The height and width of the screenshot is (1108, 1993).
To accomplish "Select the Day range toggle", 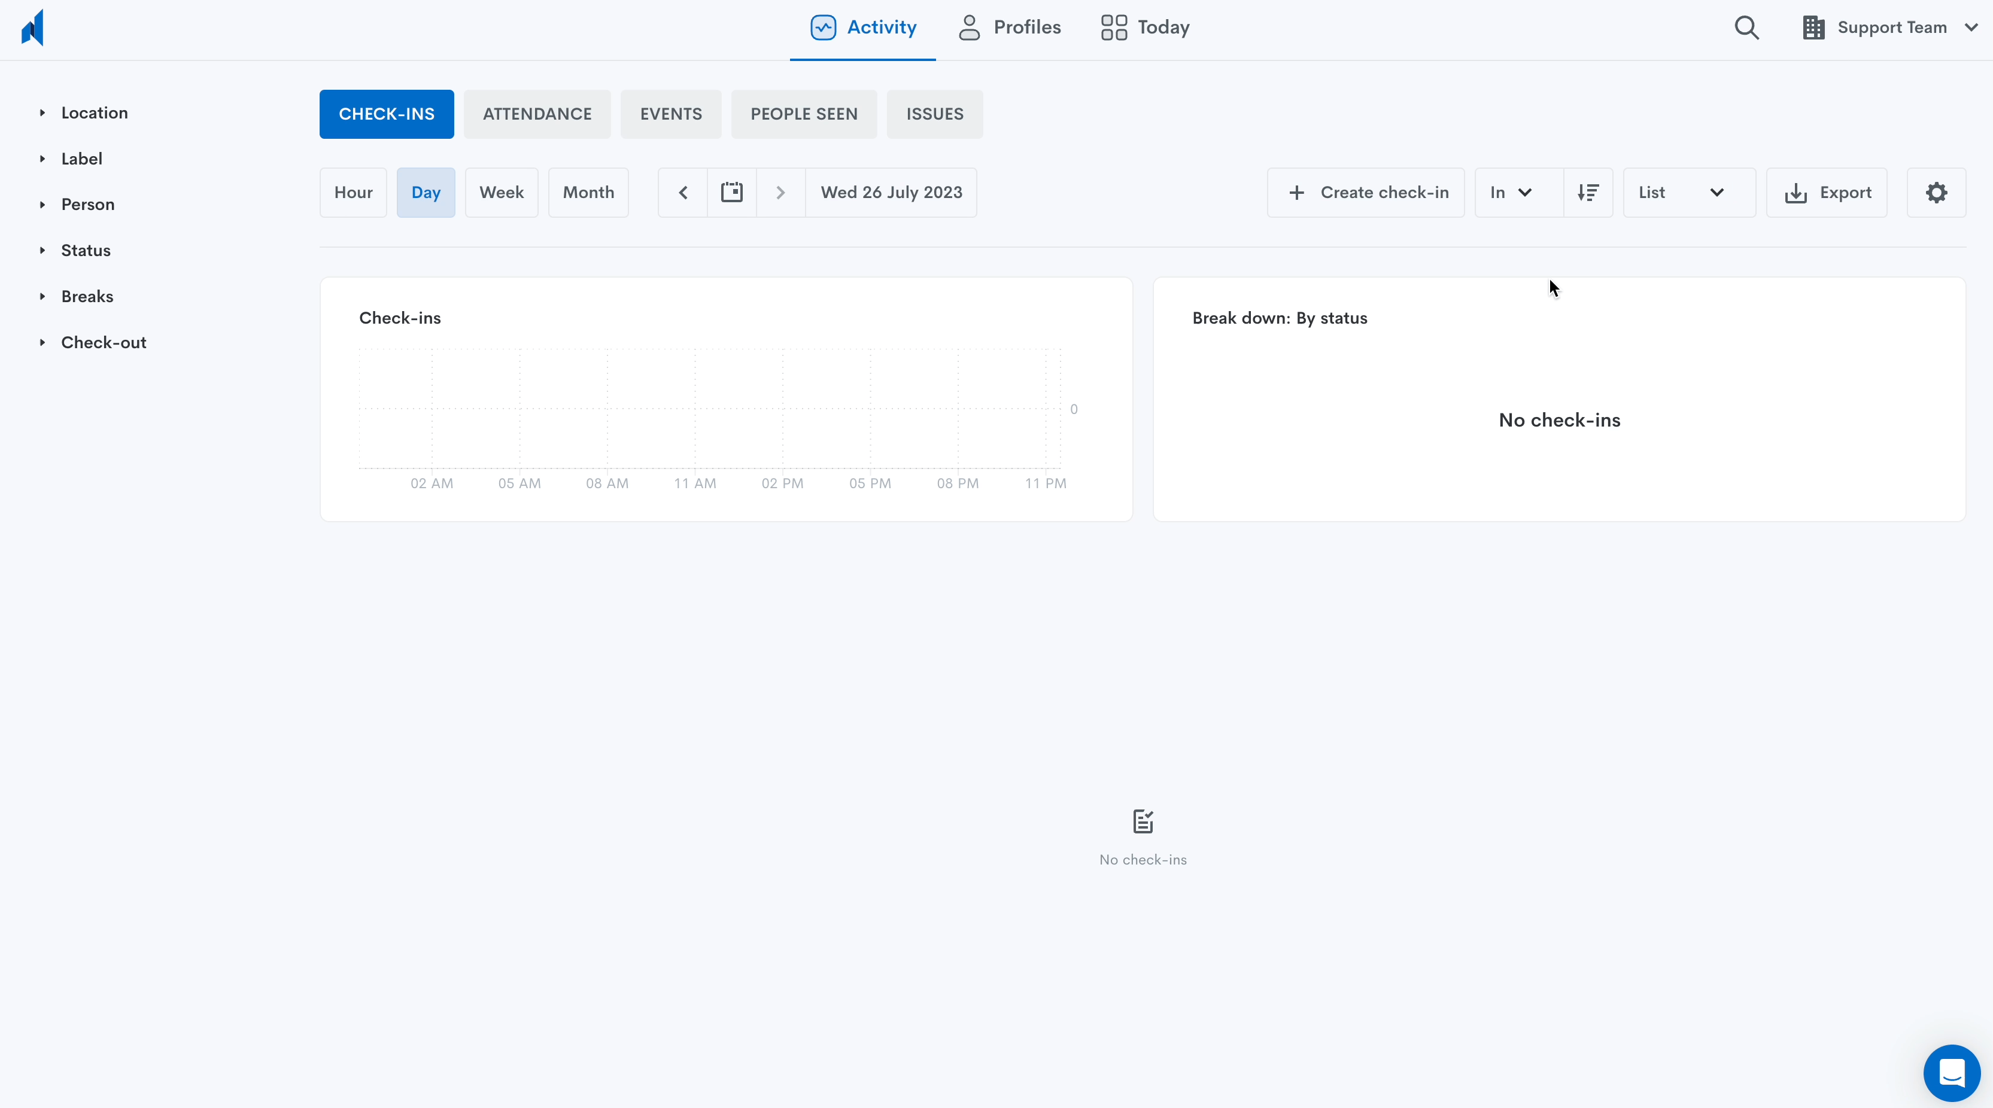I will click(x=426, y=193).
